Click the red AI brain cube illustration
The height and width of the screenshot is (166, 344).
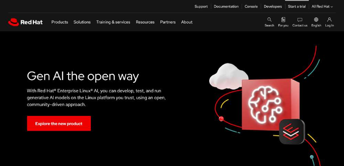point(270,104)
